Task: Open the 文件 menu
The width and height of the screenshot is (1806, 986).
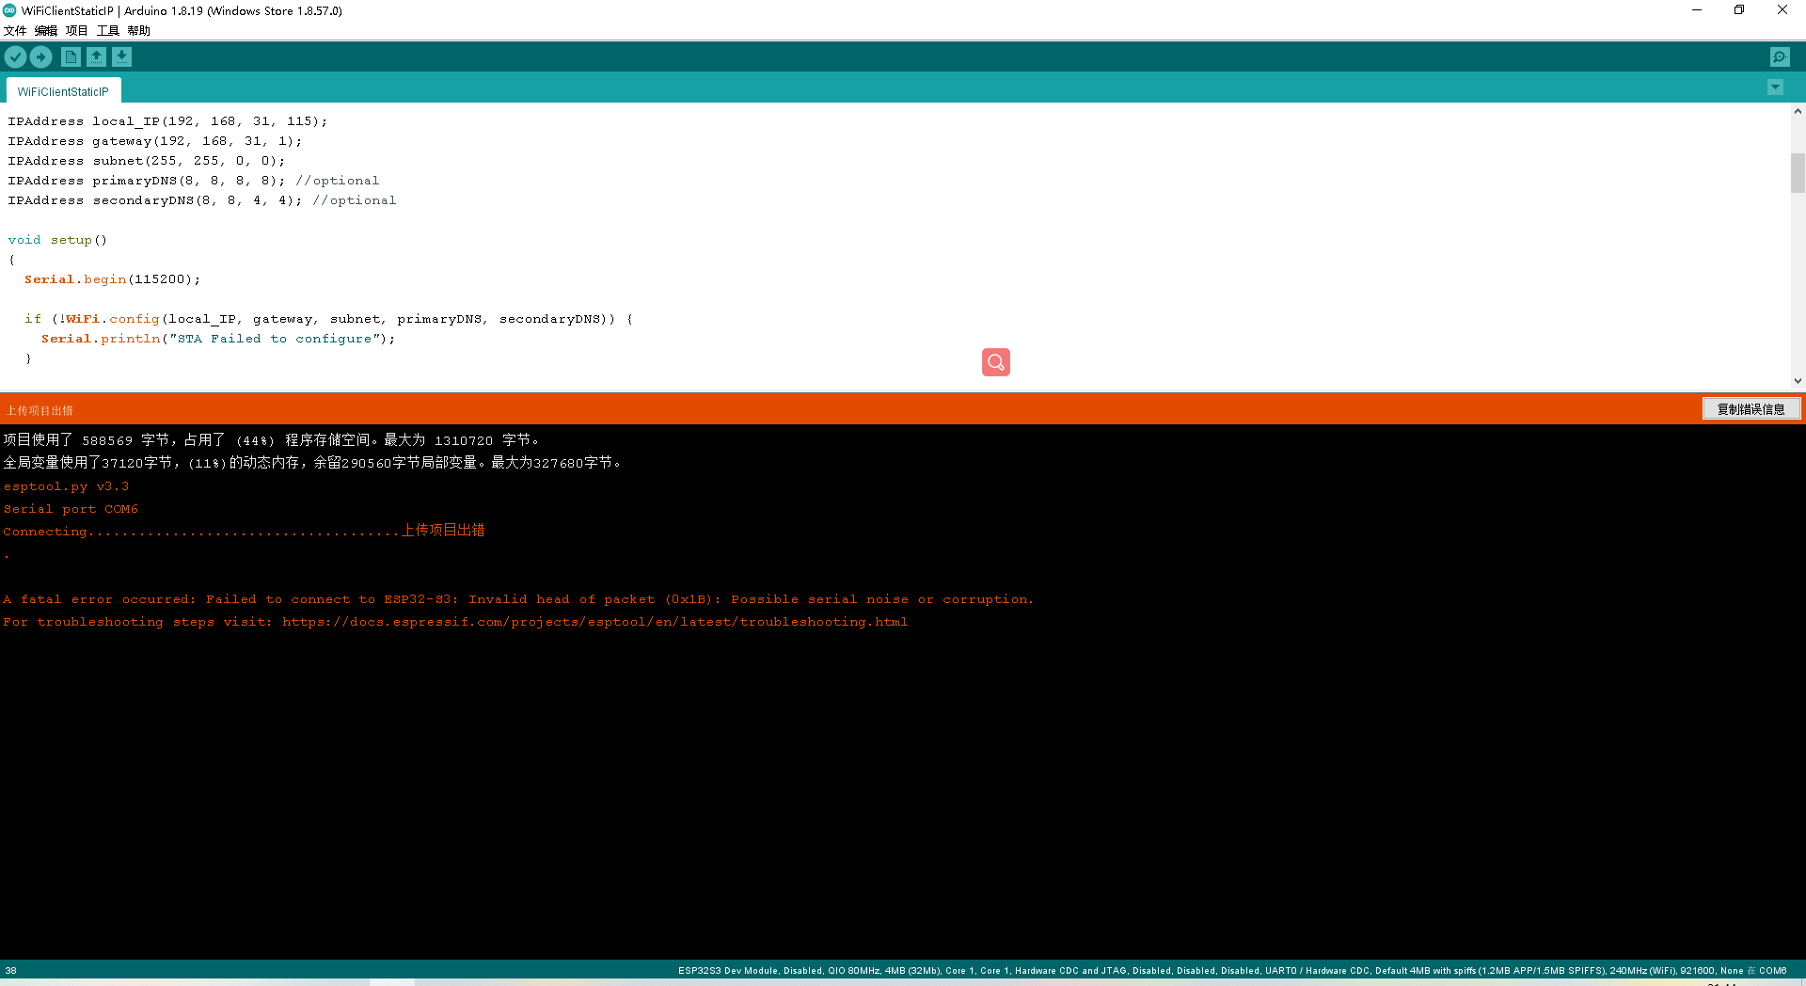Action: pyautogui.click(x=15, y=30)
